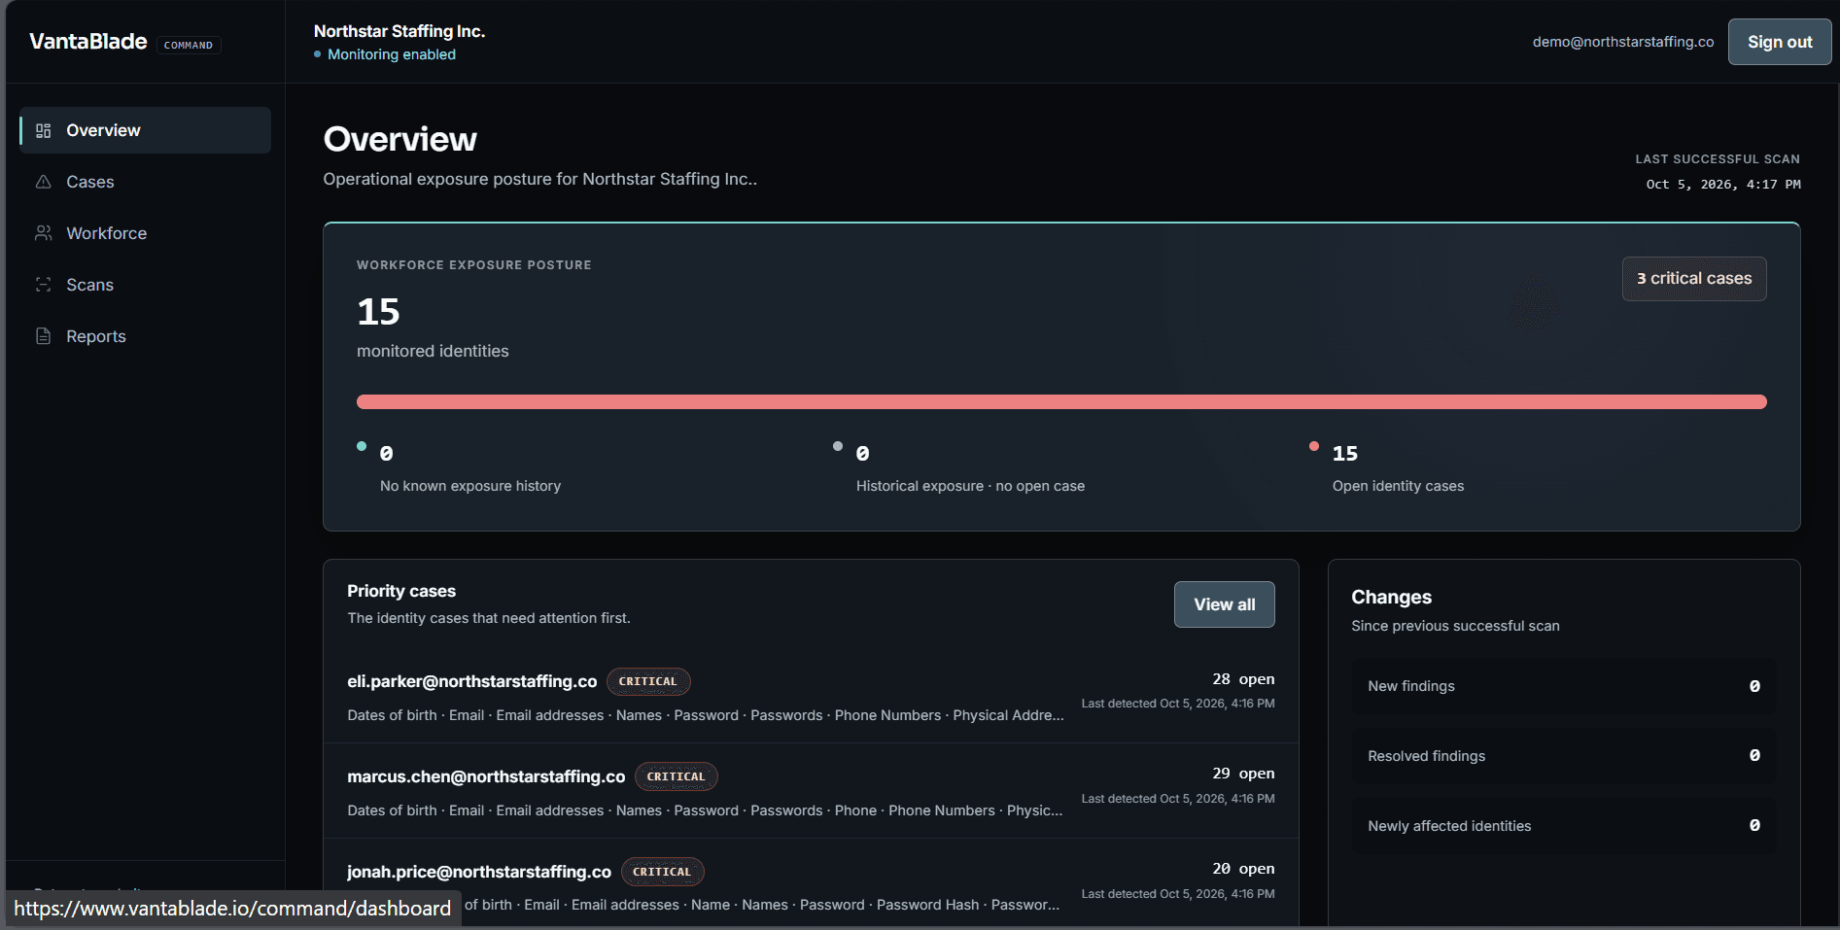Open the Cases menu item
Viewport: 1840px width, 930px height.
click(145, 182)
